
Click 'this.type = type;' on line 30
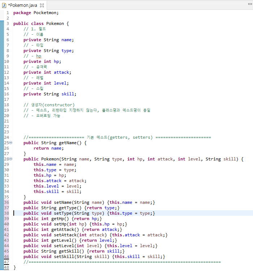tap(55, 170)
